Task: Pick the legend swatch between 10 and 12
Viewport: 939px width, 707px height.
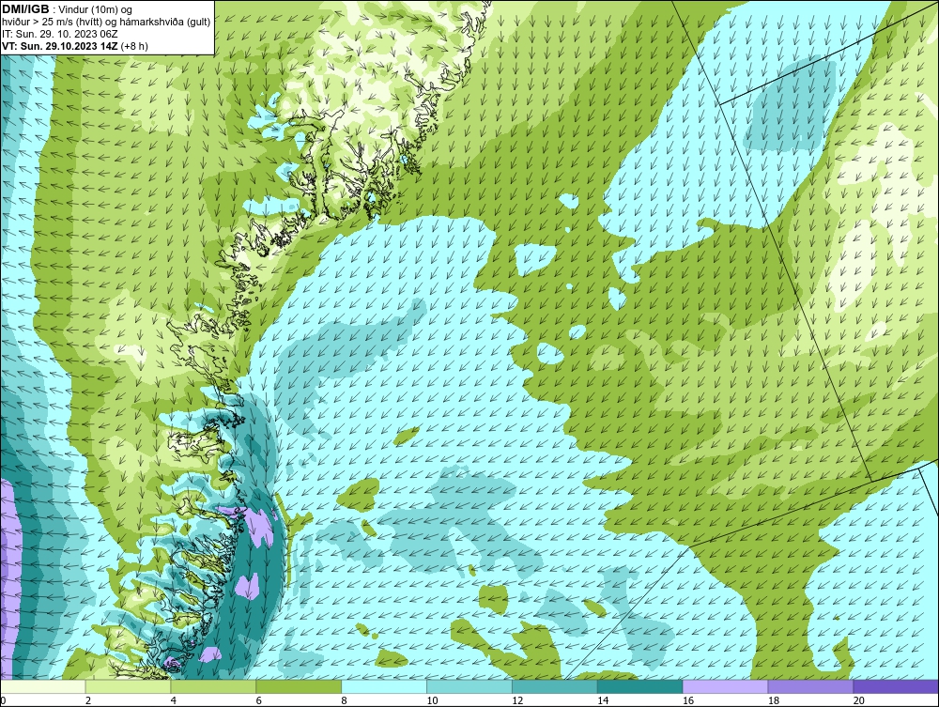Action: (x=469, y=686)
